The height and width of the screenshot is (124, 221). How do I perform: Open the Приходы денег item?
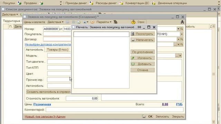[x=76, y=3]
